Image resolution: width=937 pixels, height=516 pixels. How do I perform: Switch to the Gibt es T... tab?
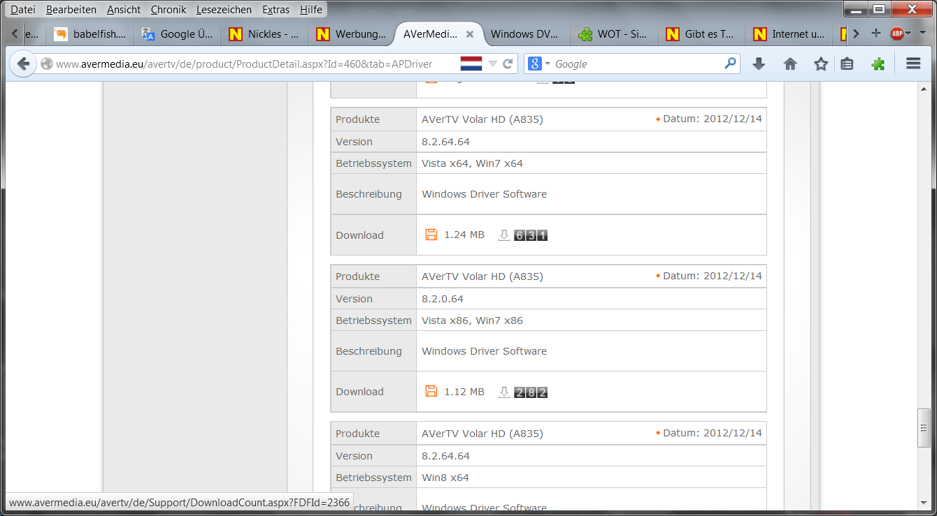(701, 34)
